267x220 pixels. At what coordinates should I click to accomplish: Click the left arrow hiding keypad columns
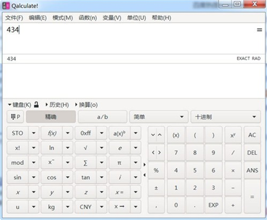144,175
